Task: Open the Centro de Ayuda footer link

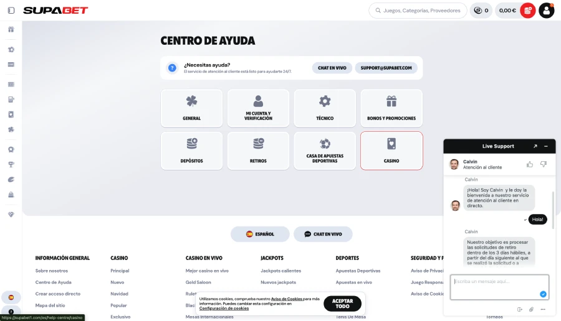Action: [54, 282]
